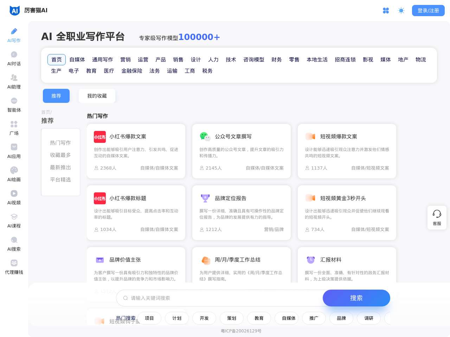Select 收藏最多 in the left filter list
This screenshot has height=337, width=450.
(60, 155)
